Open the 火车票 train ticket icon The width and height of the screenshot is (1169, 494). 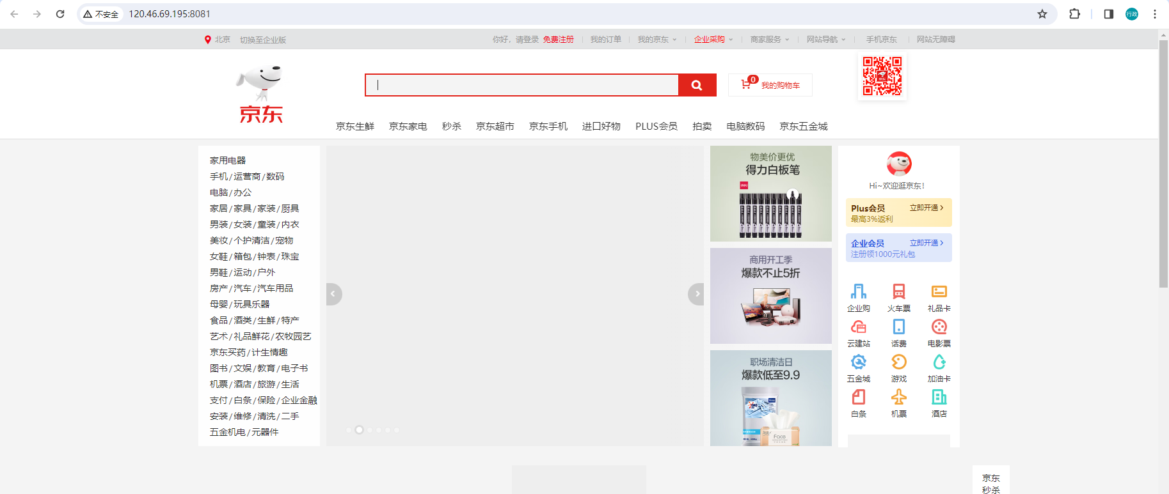(x=899, y=291)
